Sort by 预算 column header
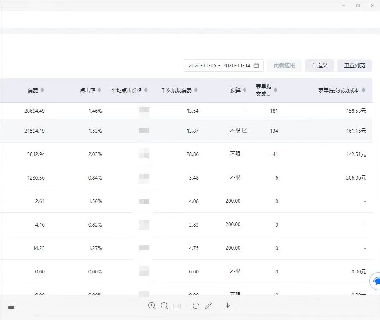380x320 pixels. pos(239,90)
